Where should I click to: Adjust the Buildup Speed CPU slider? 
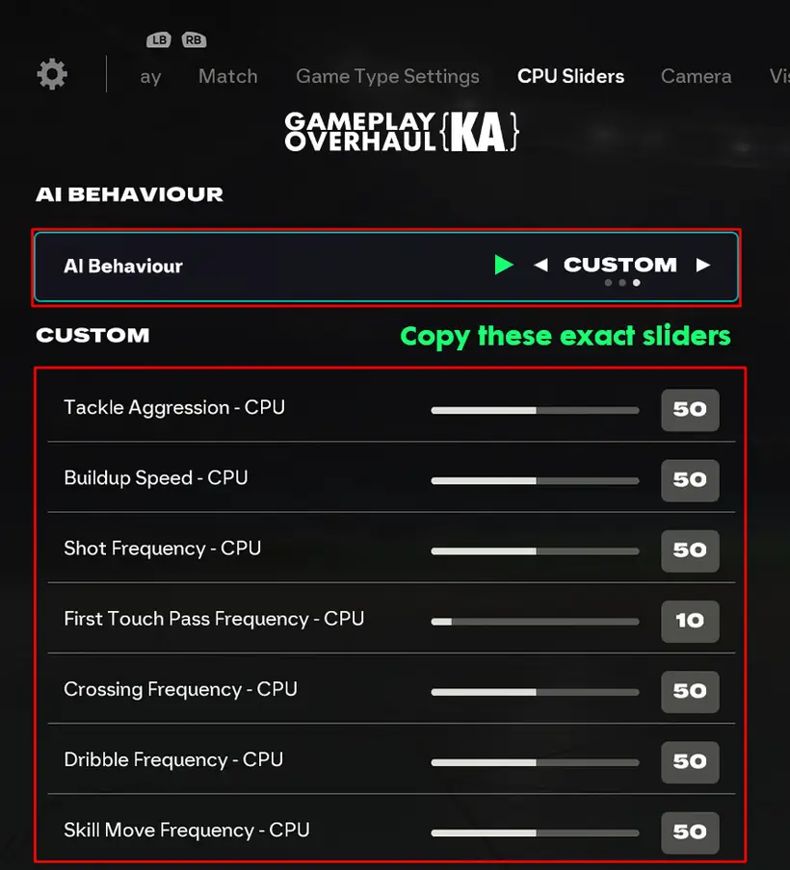pos(535,480)
